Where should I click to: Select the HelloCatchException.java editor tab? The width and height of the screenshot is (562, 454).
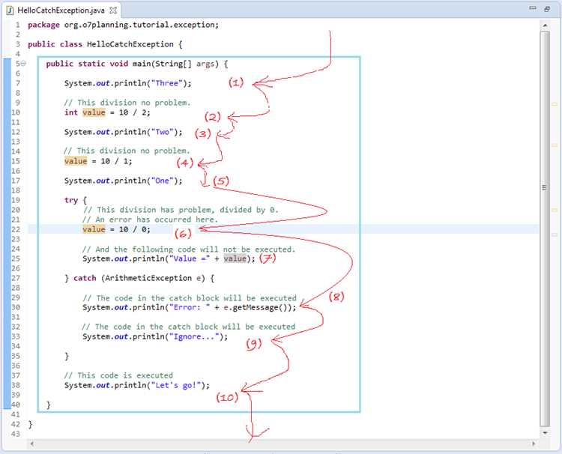[x=62, y=10]
